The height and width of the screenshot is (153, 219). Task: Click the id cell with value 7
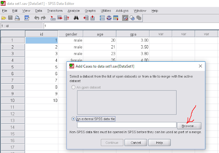42,80
